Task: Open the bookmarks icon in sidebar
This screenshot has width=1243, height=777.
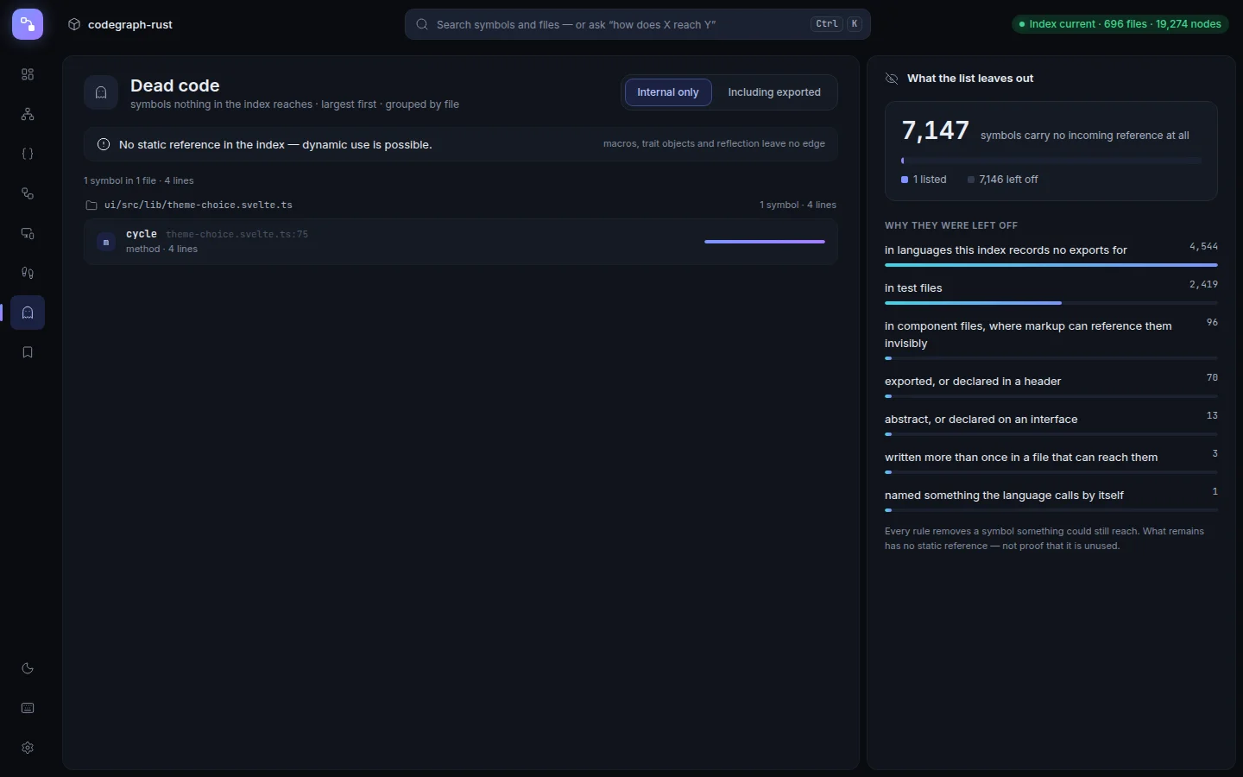Action: coord(28,352)
